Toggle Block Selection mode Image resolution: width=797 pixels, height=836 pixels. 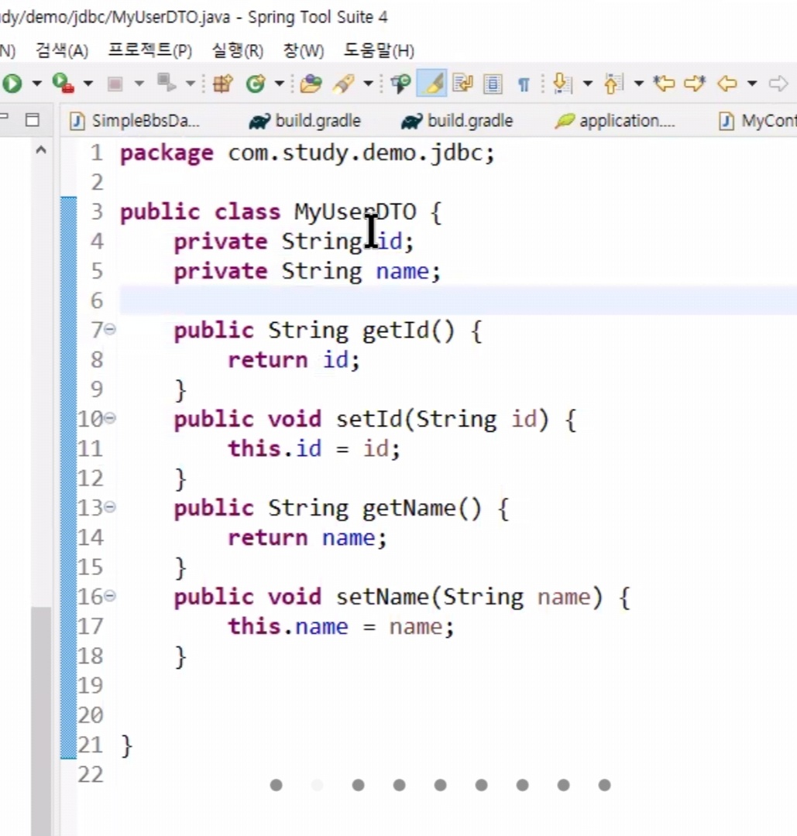coord(493,84)
